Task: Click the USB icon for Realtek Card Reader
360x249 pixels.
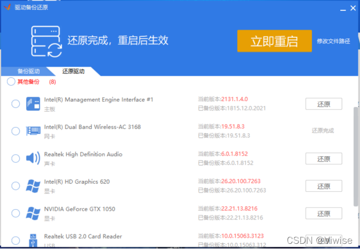Action: coord(33,240)
